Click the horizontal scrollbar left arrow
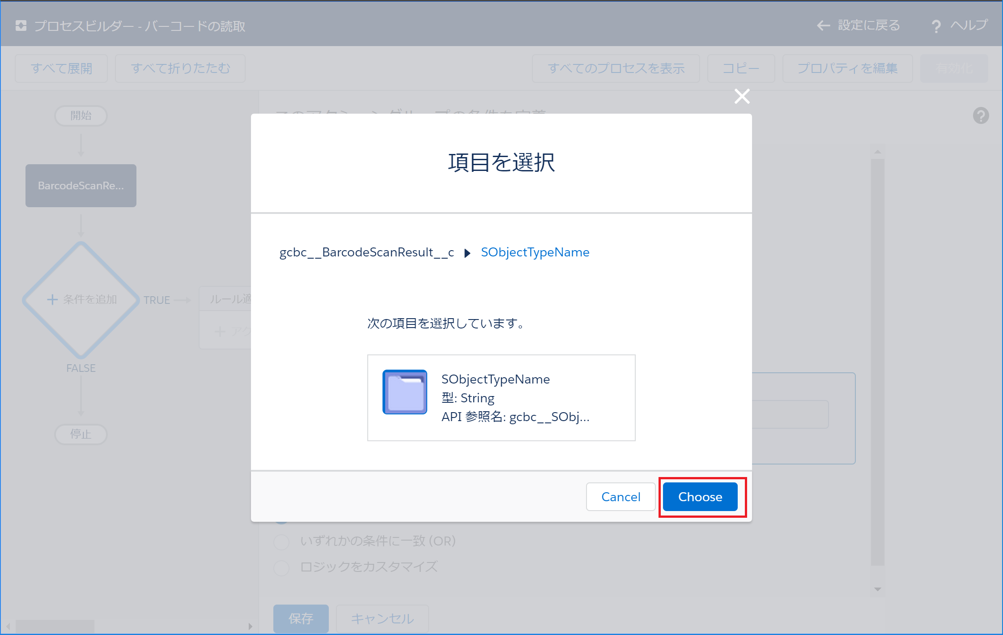Image resolution: width=1003 pixels, height=635 pixels. click(8, 626)
